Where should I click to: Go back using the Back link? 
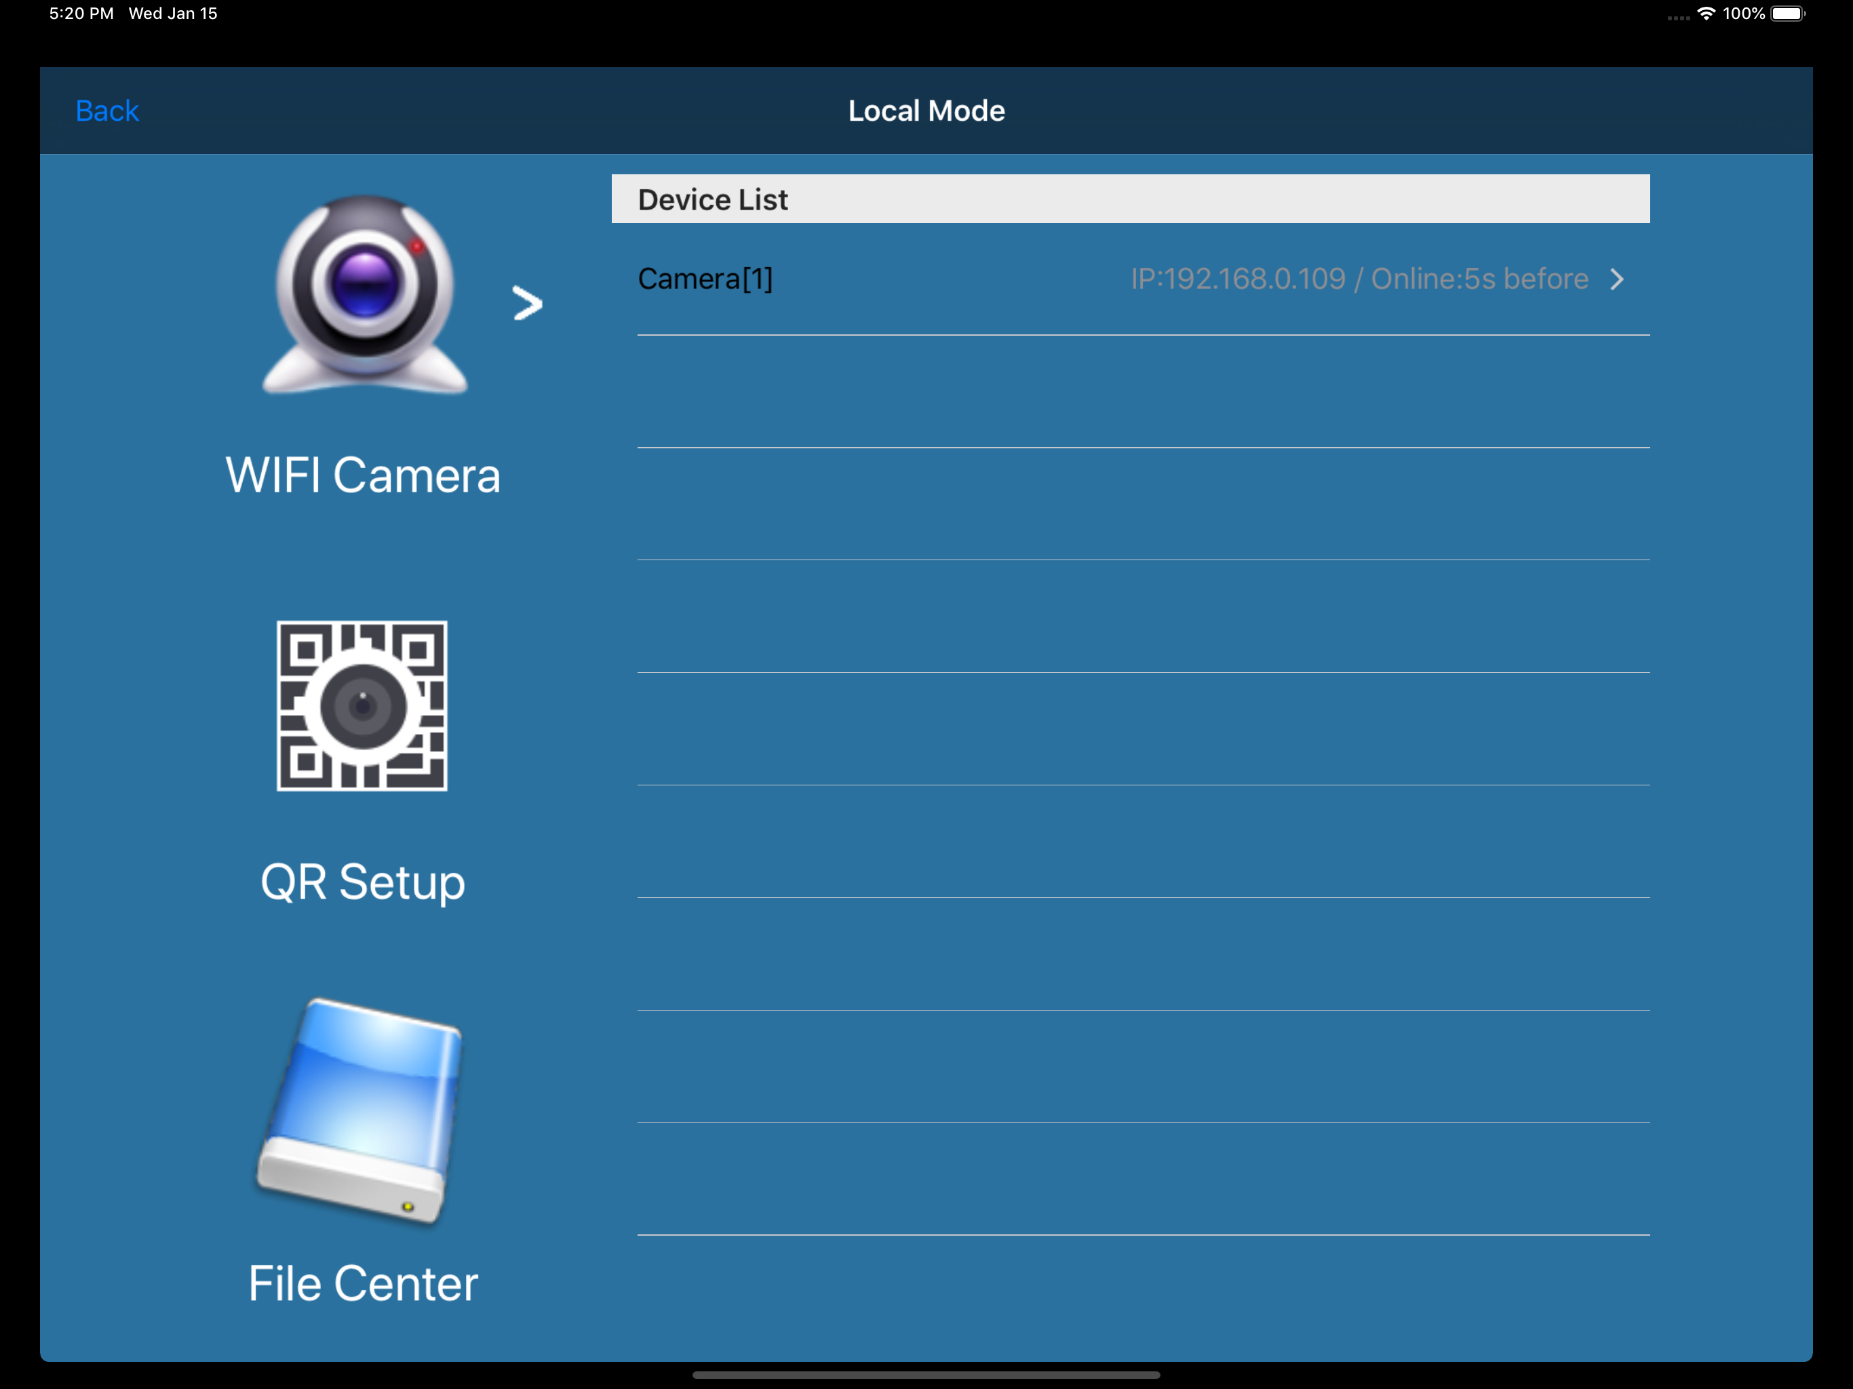tap(106, 111)
